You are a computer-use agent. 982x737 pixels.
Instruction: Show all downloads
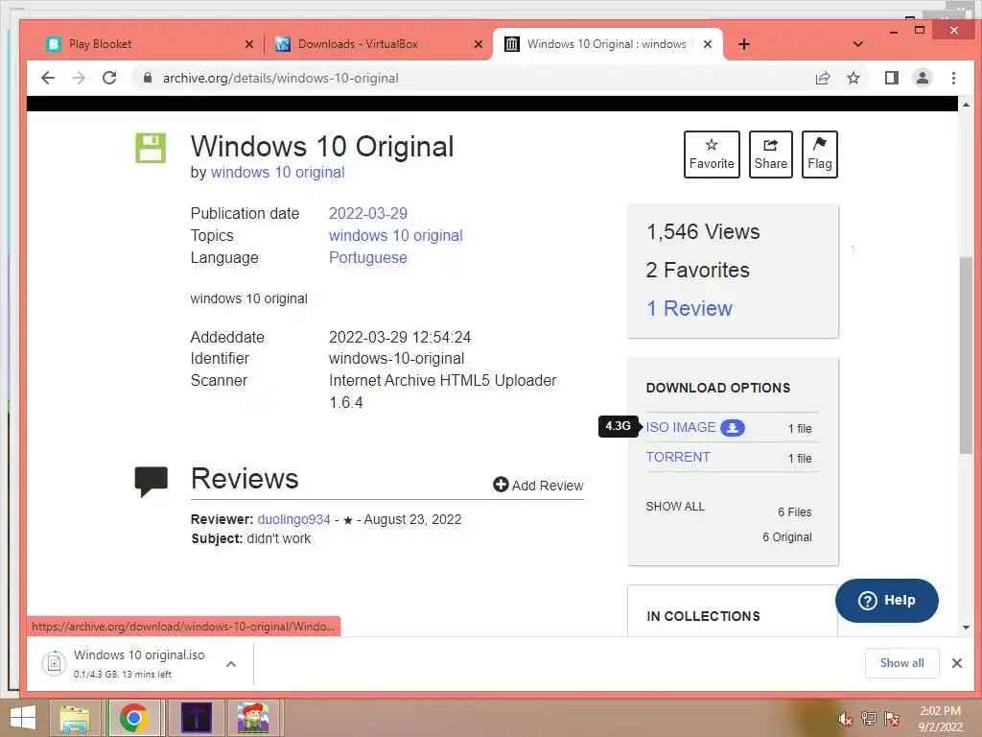coord(901,663)
